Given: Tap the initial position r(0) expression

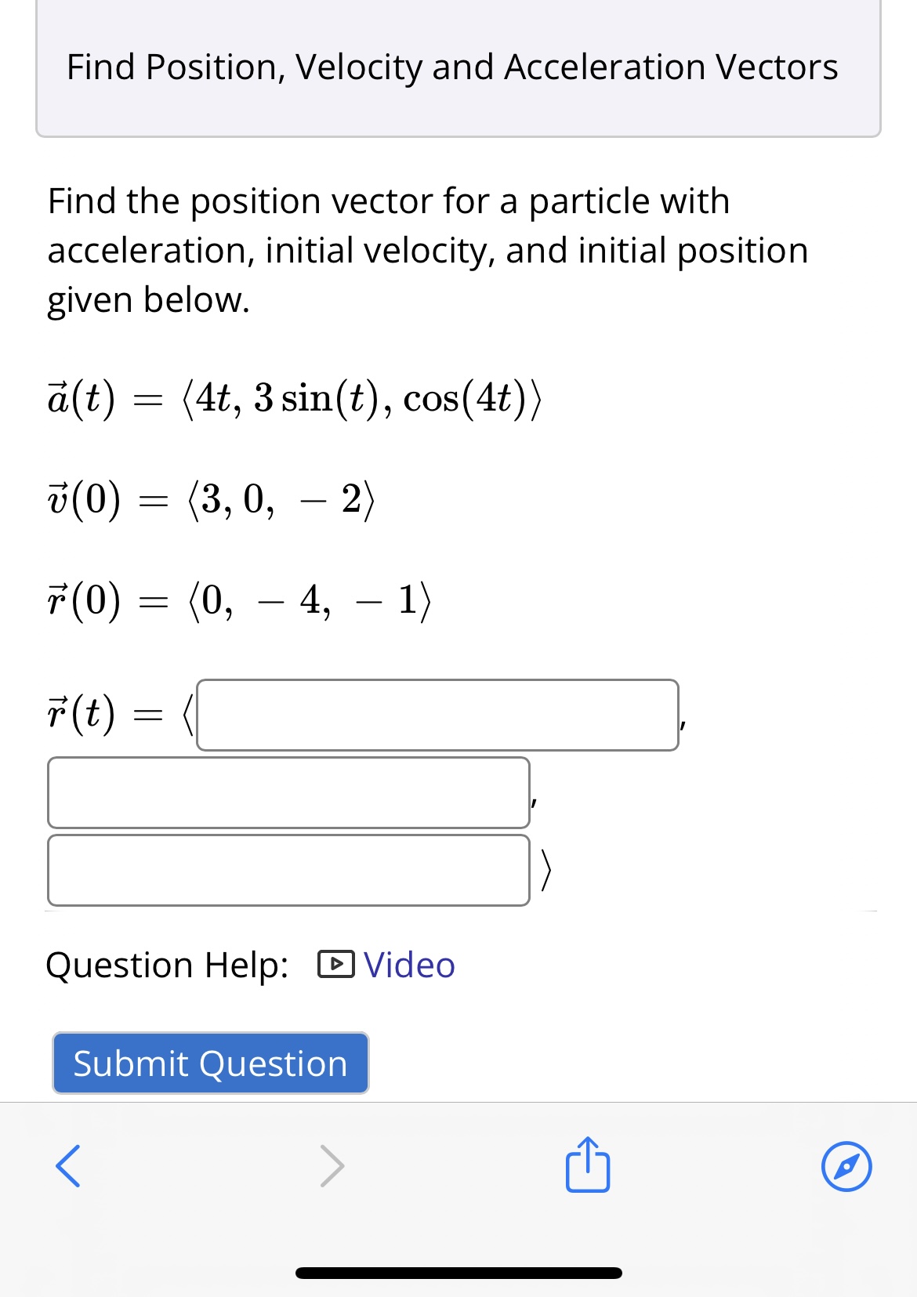Looking at the screenshot, I should coord(235,600).
